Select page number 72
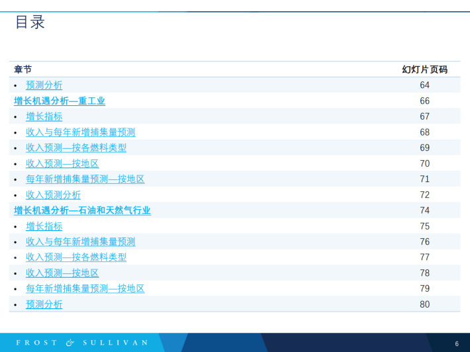Viewport: 470px width, 352px height. click(425, 195)
